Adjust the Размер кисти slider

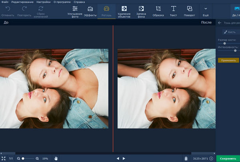pyautogui.click(x=224, y=43)
